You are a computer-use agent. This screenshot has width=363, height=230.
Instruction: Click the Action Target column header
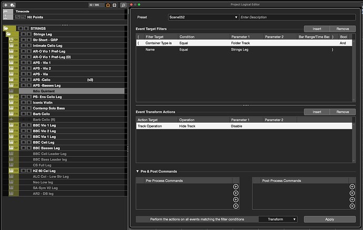click(157, 120)
